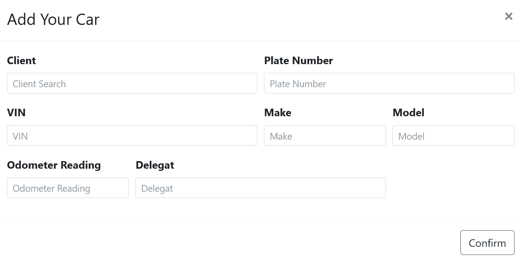The image size is (523, 263).
Task: Focus the Odometer Reading input
Action: click(x=68, y=188)
